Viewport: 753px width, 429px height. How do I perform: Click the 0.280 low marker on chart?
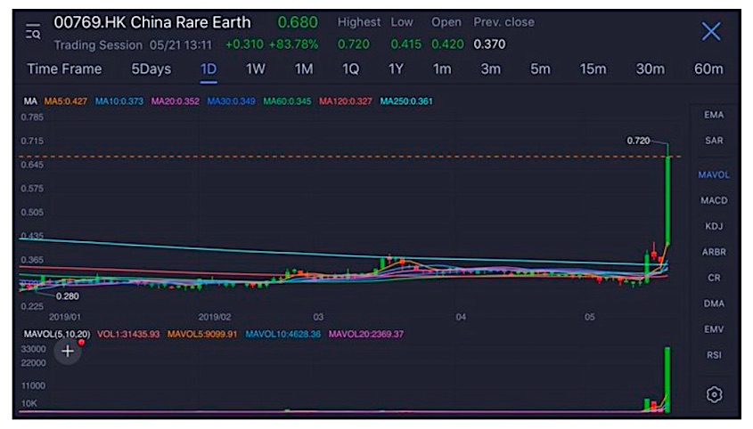(x=67, y=296)
